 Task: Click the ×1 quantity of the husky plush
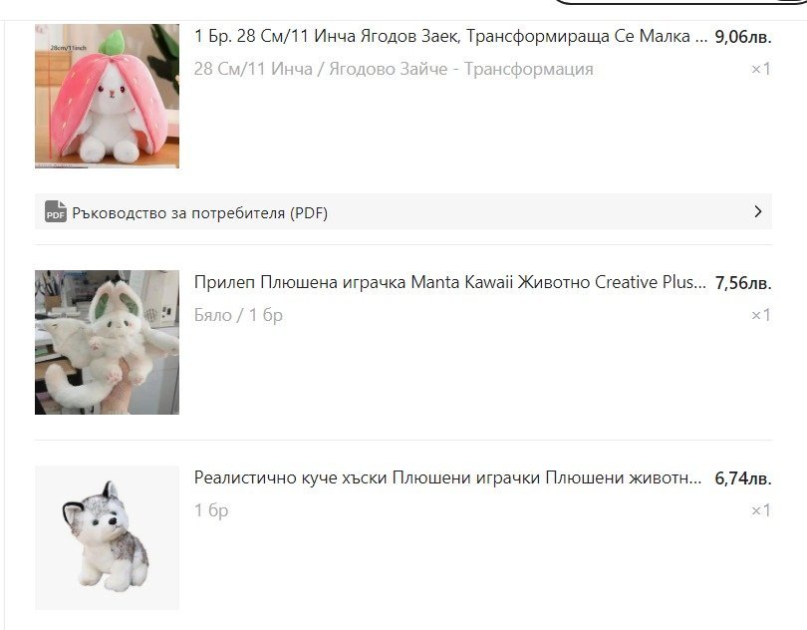pos(761,510)
